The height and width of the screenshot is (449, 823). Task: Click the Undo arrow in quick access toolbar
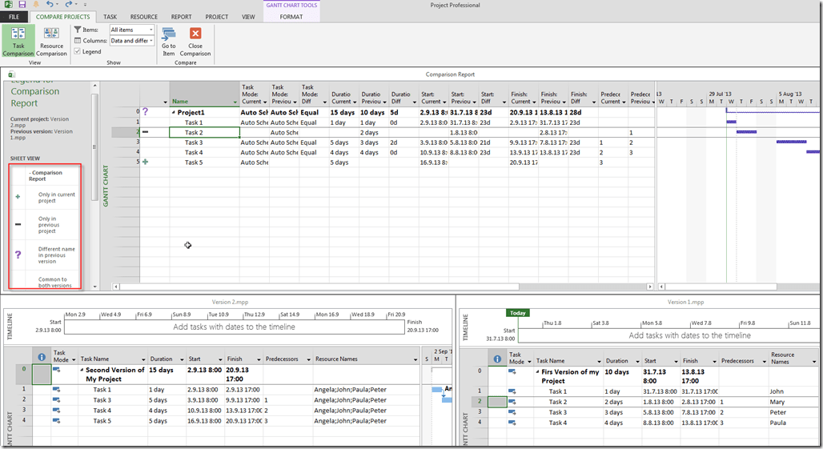coord(50,5)
